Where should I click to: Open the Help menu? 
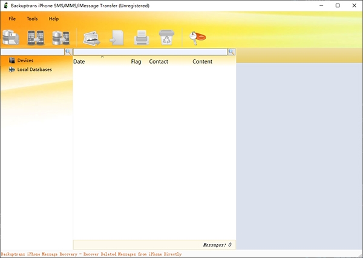click(x=54, y=19)
